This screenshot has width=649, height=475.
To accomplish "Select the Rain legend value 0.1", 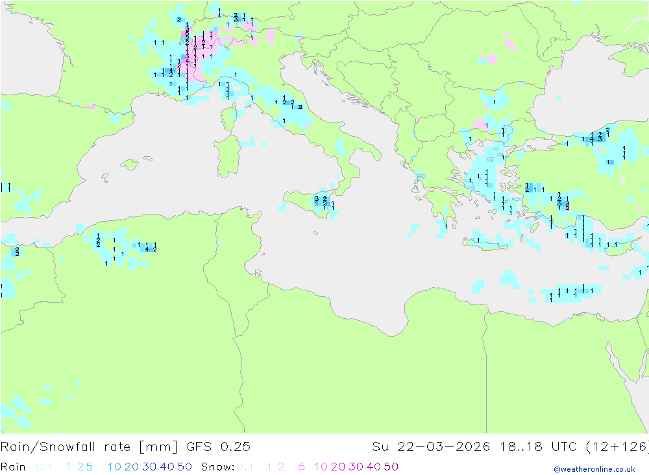I will [x=44, y=467].
